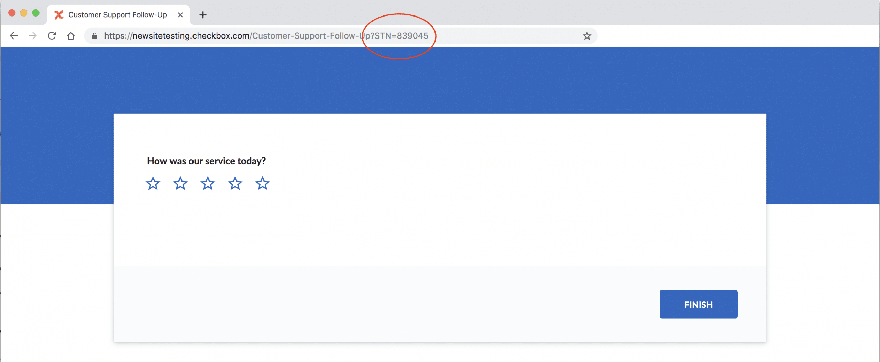Image resolution: width=880 pixels, height=362 pixels.
Task: Submit the survey with the FINISH button
Action: coord(698,304)
